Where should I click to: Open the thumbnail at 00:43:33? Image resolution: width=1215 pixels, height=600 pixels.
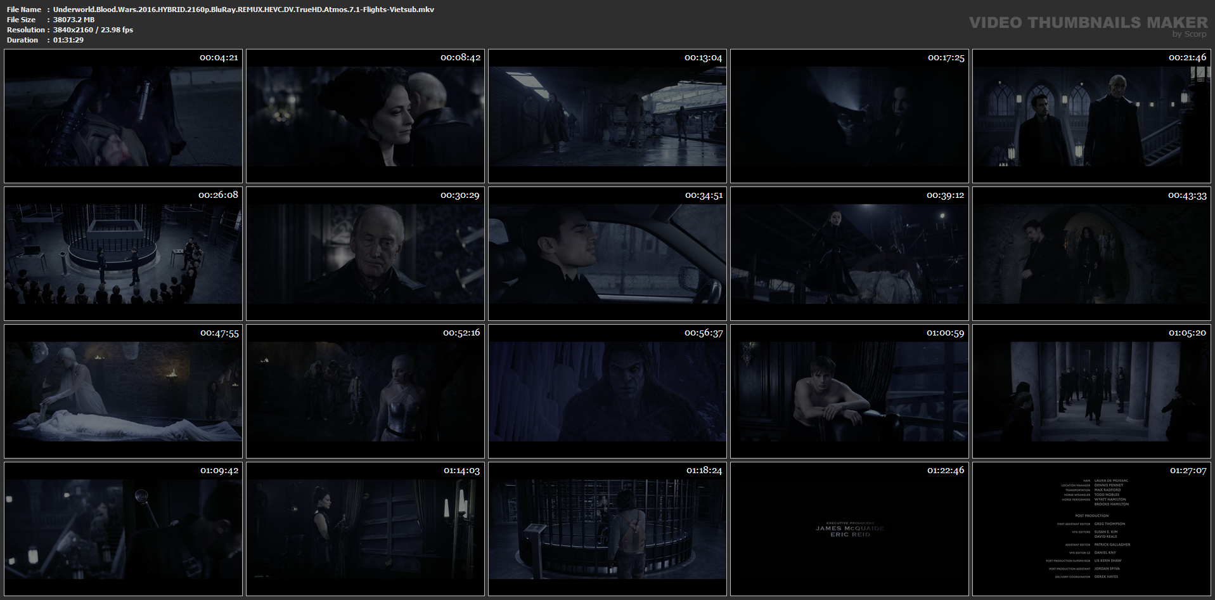pos(1091,254)
